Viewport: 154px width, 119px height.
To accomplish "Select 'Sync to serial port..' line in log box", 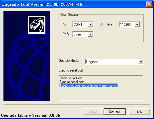I will [x=72, y=82].
